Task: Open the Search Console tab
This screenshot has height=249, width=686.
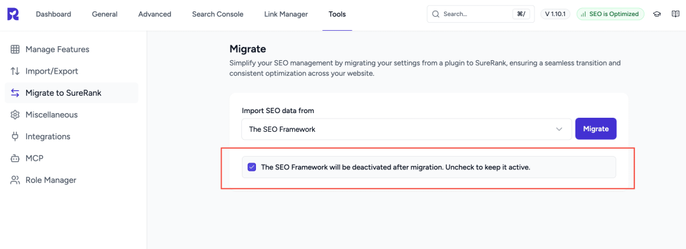Action: (x=218, y=15)
